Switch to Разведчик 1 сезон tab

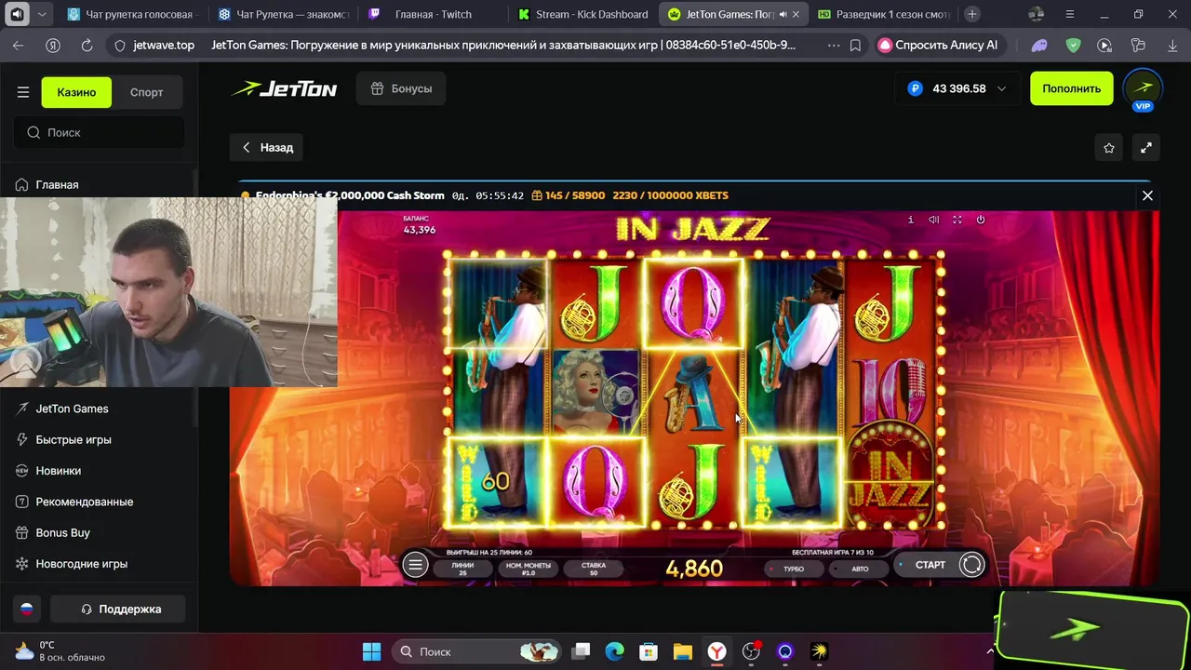pyautogui.click(x=881, y=14)
